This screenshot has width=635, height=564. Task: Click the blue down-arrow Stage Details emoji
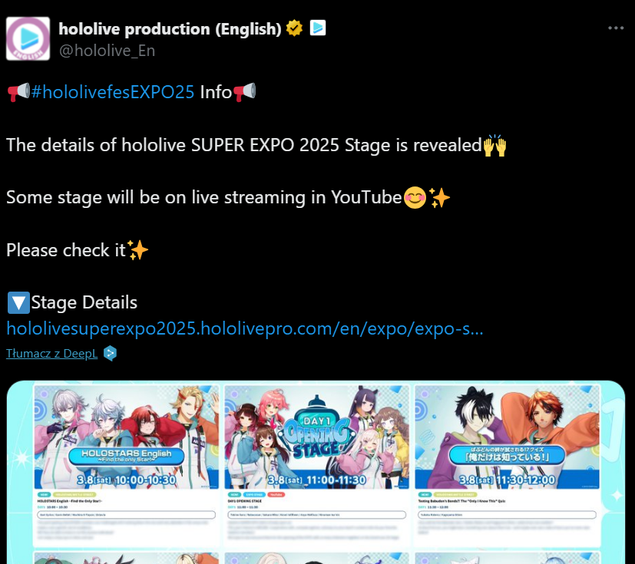[x=18, y=302]
